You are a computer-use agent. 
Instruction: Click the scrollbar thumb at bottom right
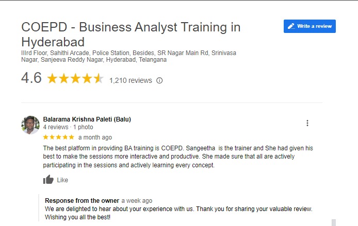[x=333, y=222]
